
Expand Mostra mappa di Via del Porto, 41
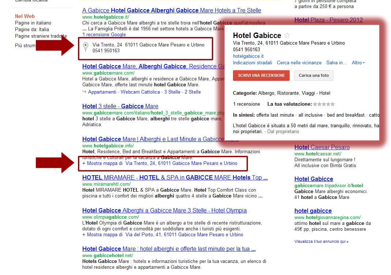163,235
